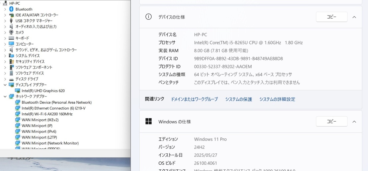Click the info icon beside デバイスの仕様
Image resolution: width=368 pixels, height=171 pixels.
[x=149, y=17]
